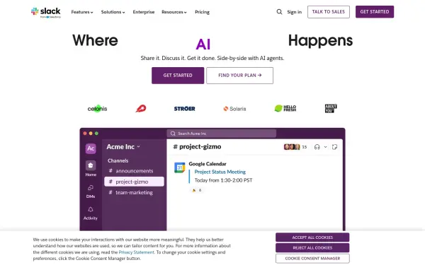The image size is (425, 265).
Task: Open the Enterprise page
Action: [144, 12]
